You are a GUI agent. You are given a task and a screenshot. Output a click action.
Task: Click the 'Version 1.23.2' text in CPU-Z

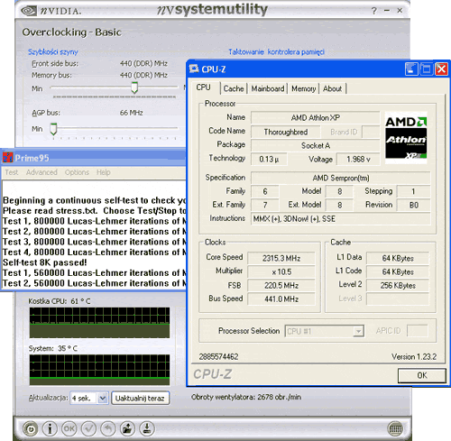(x=414, y=357)
